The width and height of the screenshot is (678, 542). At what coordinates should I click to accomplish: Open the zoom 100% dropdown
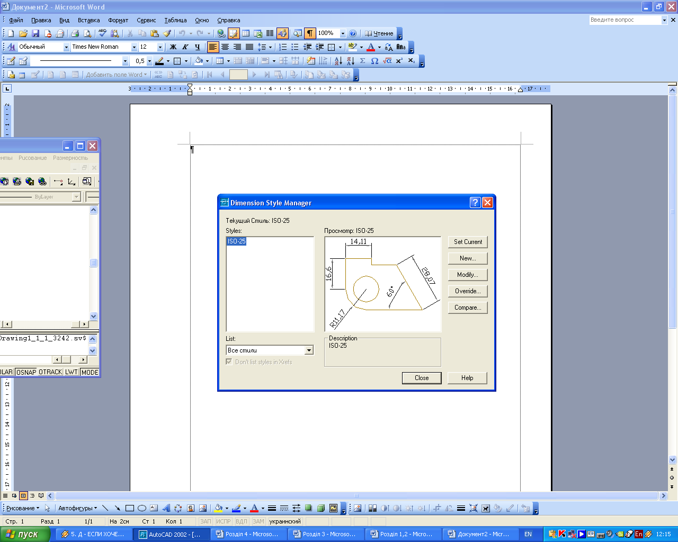(x=343, y=33)
